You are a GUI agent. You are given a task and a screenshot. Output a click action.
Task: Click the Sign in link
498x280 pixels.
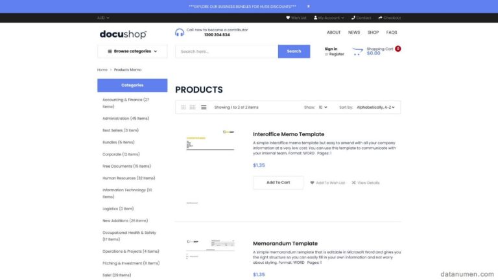point(331,49)
